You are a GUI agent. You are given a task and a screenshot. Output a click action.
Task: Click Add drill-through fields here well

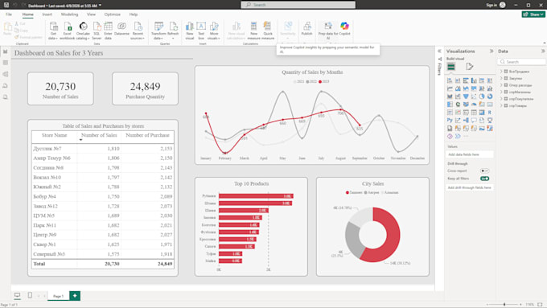point(470,187)
